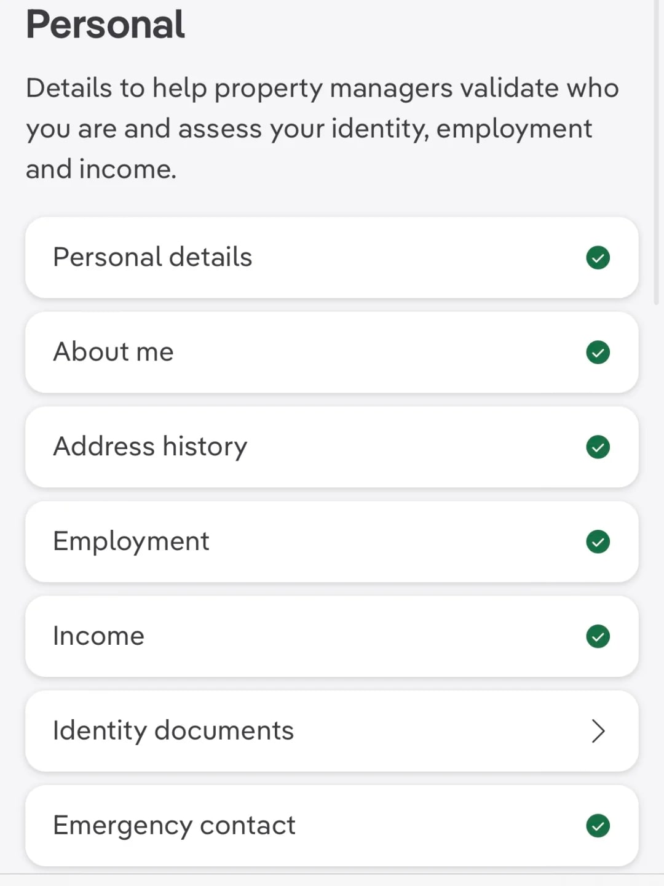Screen dimensions: 664x886
Task: Open the Emergency contact section
Action: click(x=332, y=826)
